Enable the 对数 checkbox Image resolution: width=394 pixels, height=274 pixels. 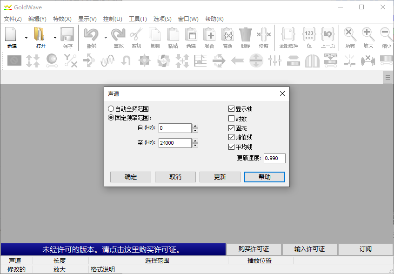231,118
